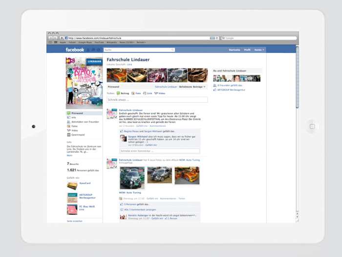Screen dimensions: 342x257
Task: Open Pinnwand in the left sidebar
Action: (x=84, y=113)
